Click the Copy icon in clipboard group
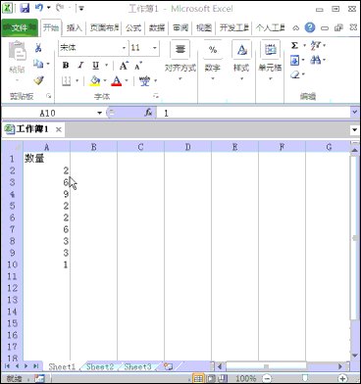Image resolution: width=361 pixels, height=384 pixels. (x=38, y=64)
